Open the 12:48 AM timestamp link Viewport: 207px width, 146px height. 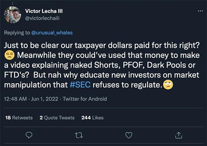tap(15, 99)
